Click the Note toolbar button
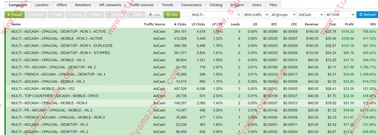This screenshot has height=135, width=378. tap(95, 15)
